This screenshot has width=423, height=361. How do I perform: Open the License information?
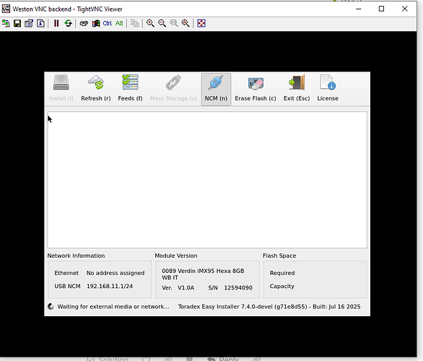click(x=328, y=88)
